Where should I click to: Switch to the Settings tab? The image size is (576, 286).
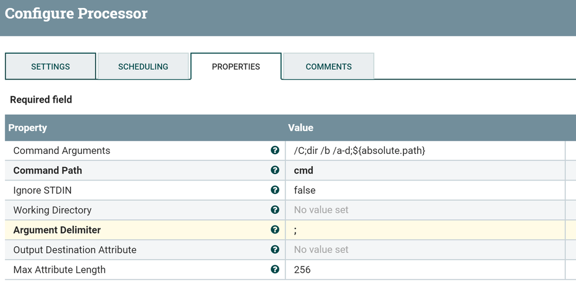(x=51, y=66)
